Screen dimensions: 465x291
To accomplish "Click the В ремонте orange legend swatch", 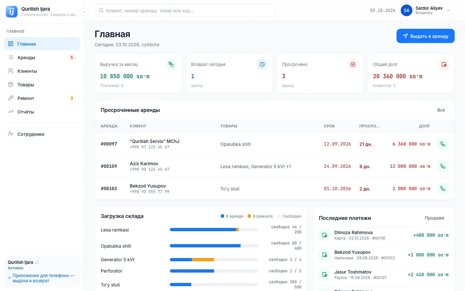I will 249,216.
